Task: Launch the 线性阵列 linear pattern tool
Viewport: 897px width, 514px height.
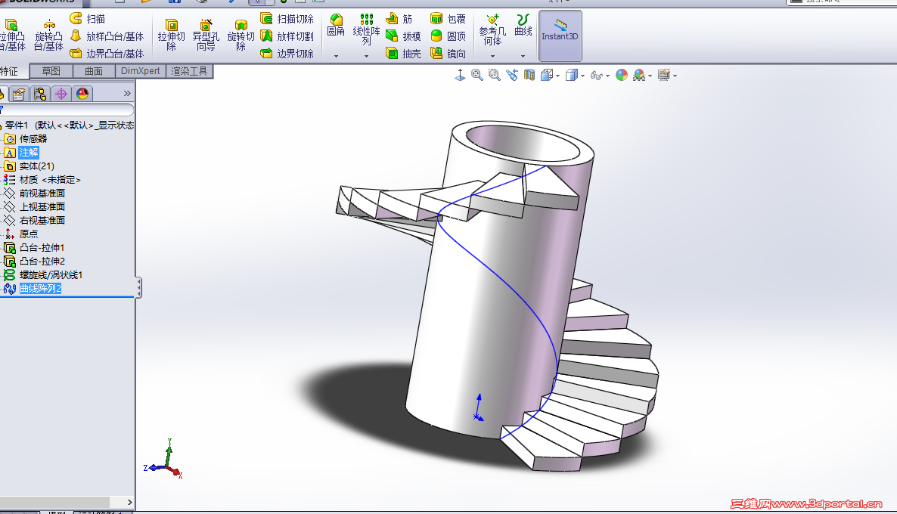Action: click(366, 29)
